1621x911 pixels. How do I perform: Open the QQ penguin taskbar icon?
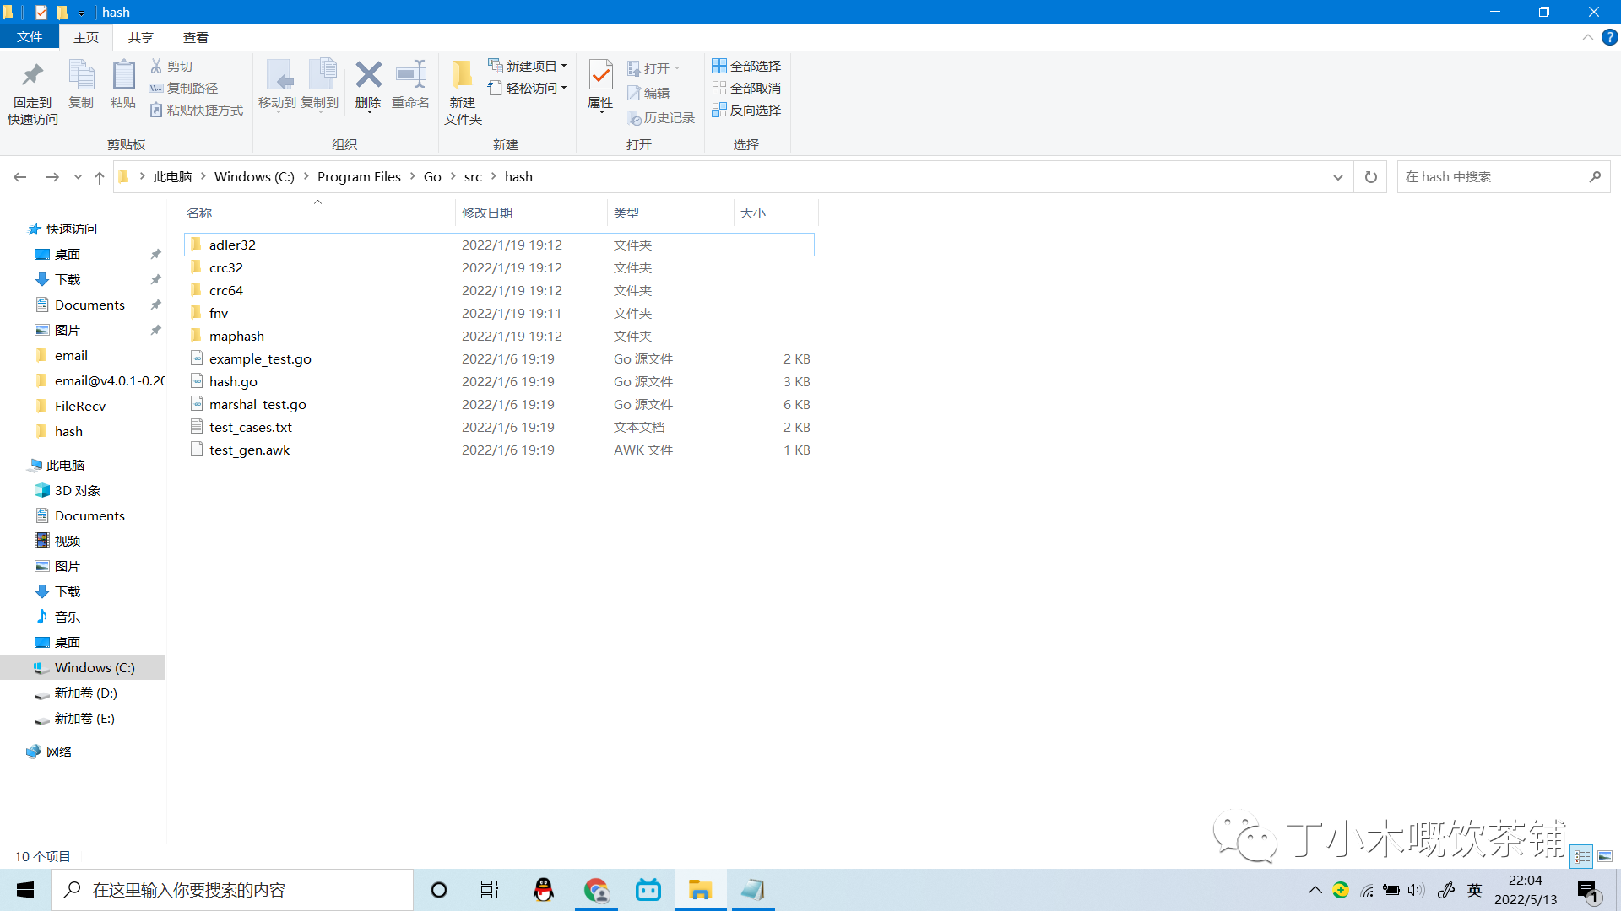[x=544, y=890]
